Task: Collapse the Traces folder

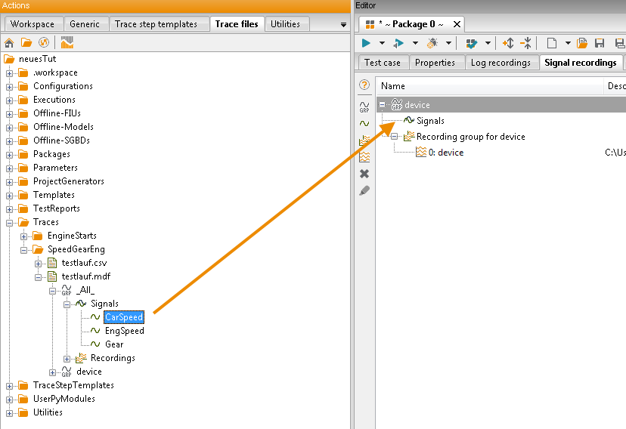Action: coord(9,223)
